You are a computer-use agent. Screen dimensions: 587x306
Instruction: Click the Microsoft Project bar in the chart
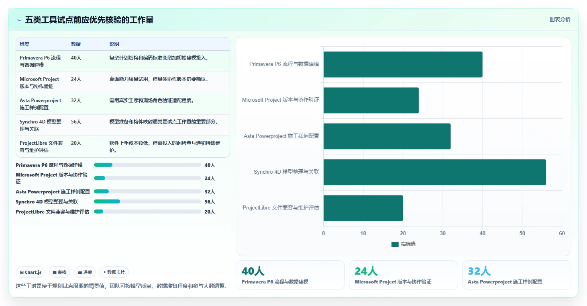pyautogui.click(x=371, y=100)
